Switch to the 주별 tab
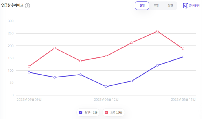Image resolution: width=202 pixels, height=119 pixels. pos(156,6)
